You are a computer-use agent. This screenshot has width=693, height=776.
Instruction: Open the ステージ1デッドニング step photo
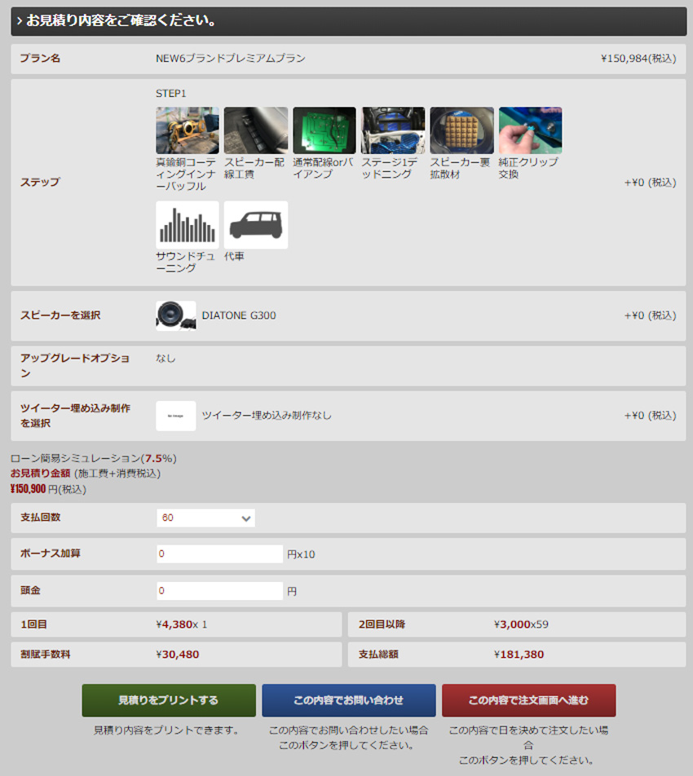point(392,130)
